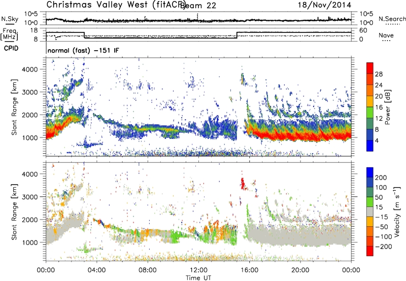The width and height of the screenshot is (406, 281).
Task: Click the text normal (fast) -151 IF
Action: [83, 50]
